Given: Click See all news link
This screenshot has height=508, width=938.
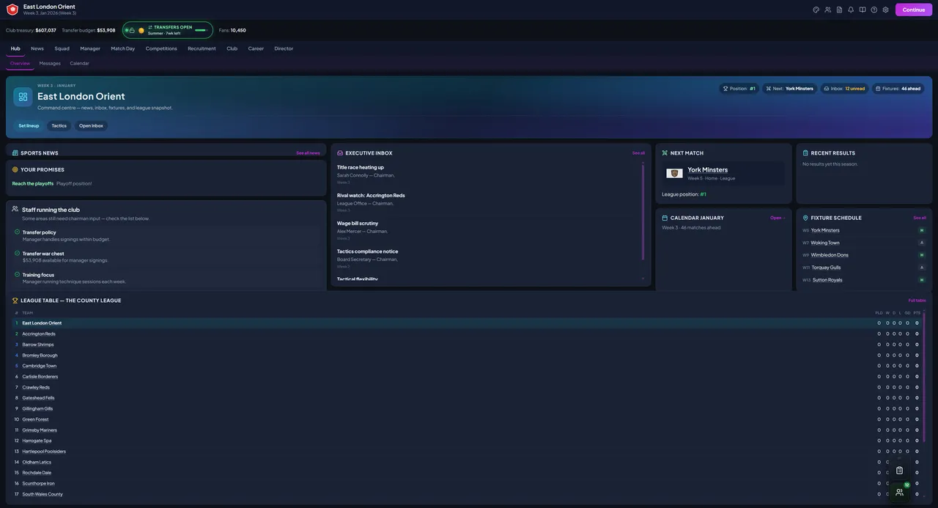Looking at the screenshot, I should pyautogui.click(x=308, y=153).
